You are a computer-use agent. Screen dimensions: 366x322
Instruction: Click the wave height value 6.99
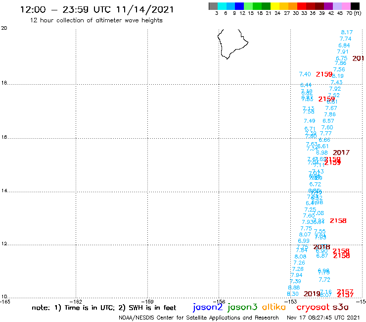click(x=304, y=241)
